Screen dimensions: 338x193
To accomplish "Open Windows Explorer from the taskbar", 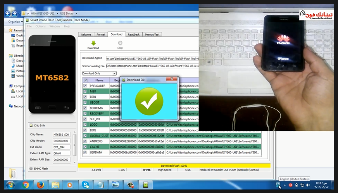I will pos(55,185).
